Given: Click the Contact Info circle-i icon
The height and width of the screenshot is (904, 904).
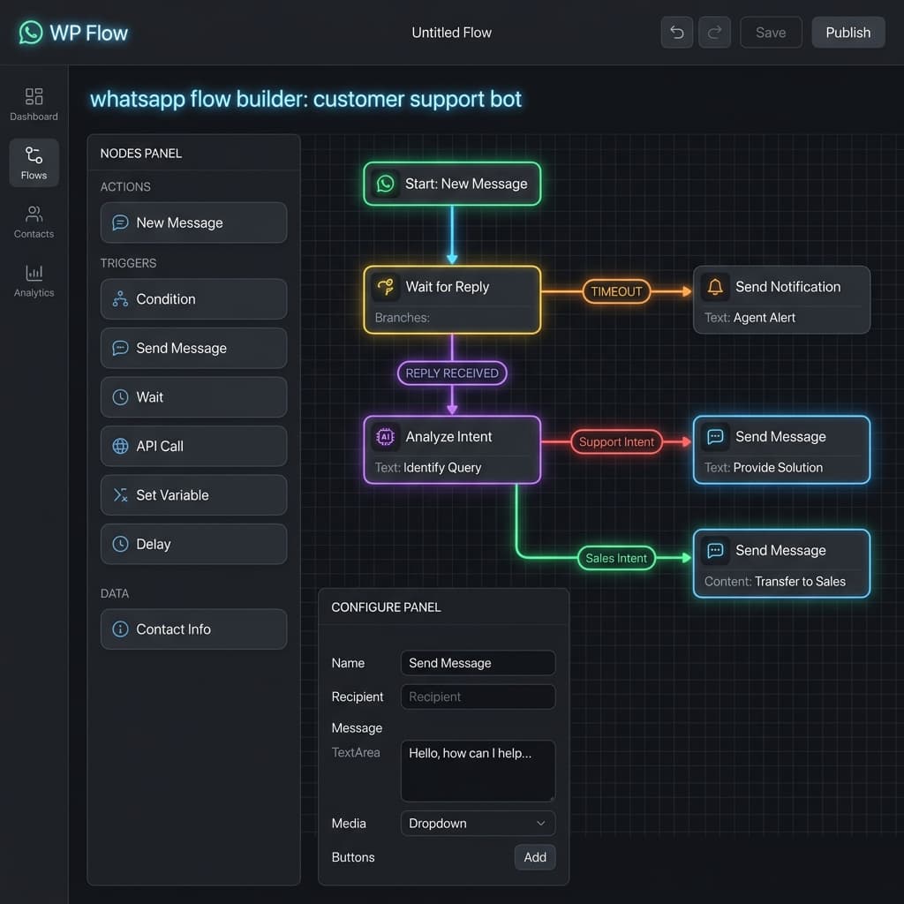Looking at the screenshot, I should [x=120, y=629].
